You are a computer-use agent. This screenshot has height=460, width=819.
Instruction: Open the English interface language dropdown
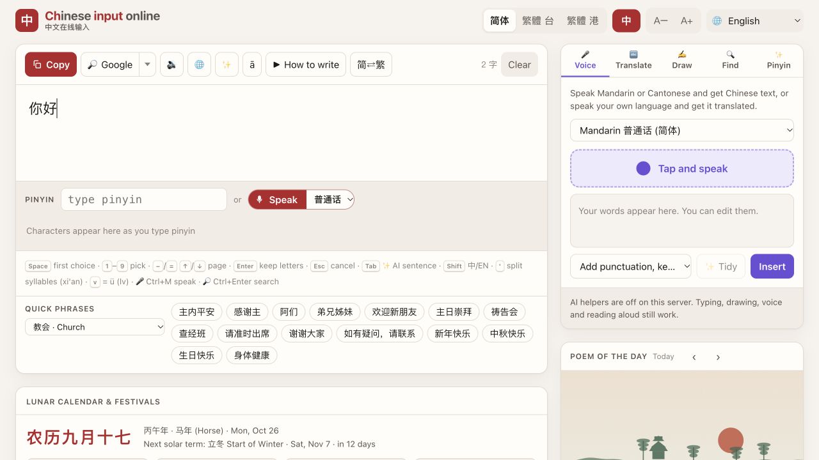tap(755, 20)
